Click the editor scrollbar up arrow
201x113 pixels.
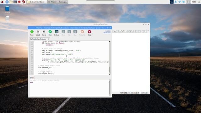coord(110,42)
